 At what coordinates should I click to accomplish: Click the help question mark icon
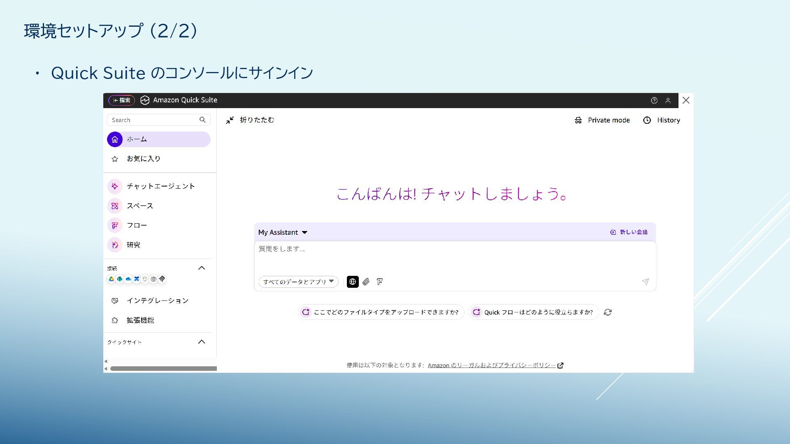(654, 100)
